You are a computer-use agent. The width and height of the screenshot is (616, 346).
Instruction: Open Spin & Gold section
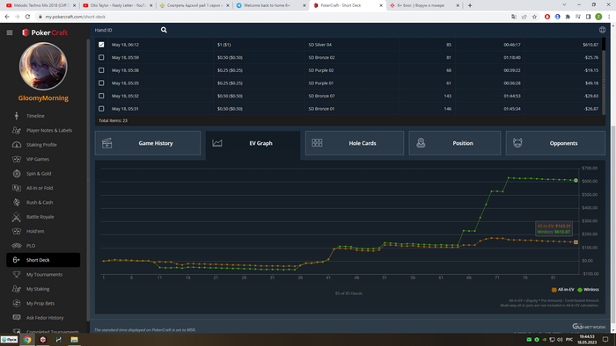point(39,174)
